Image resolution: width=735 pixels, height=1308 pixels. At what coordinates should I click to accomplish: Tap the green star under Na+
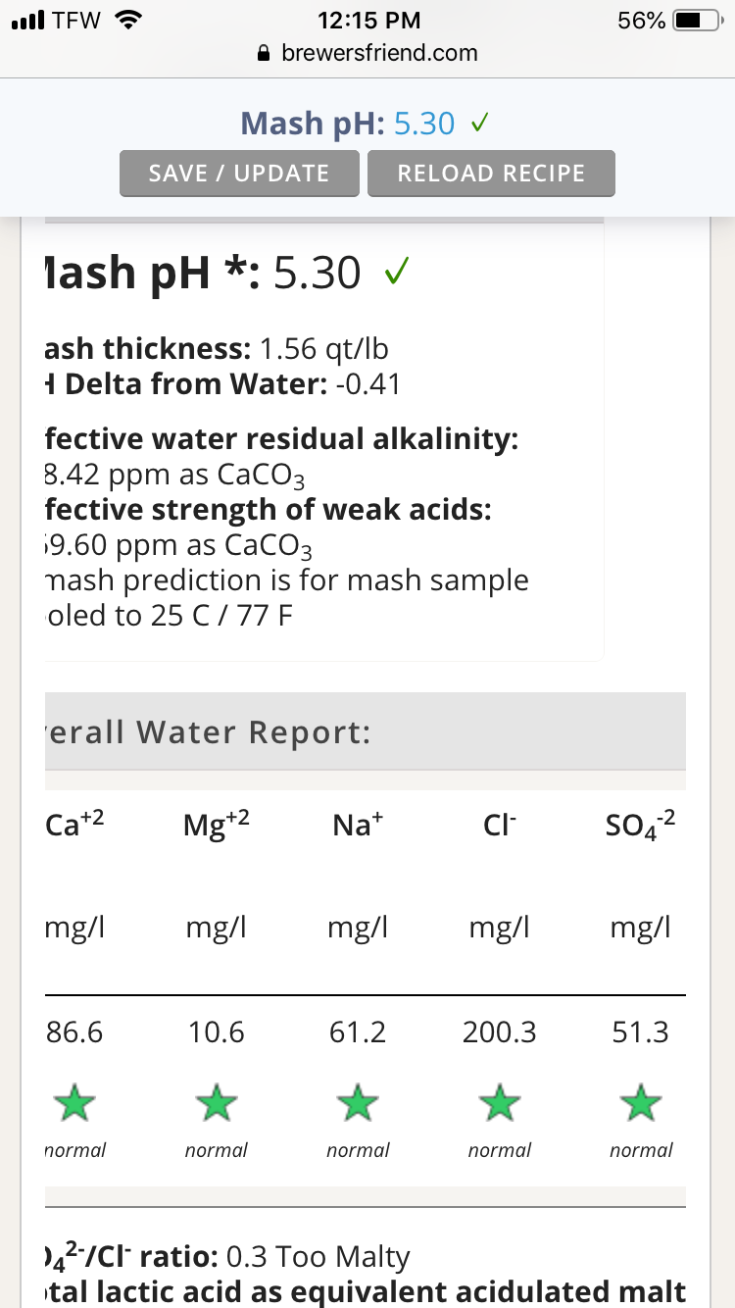pyautogui.click(x=358, y=1102)
